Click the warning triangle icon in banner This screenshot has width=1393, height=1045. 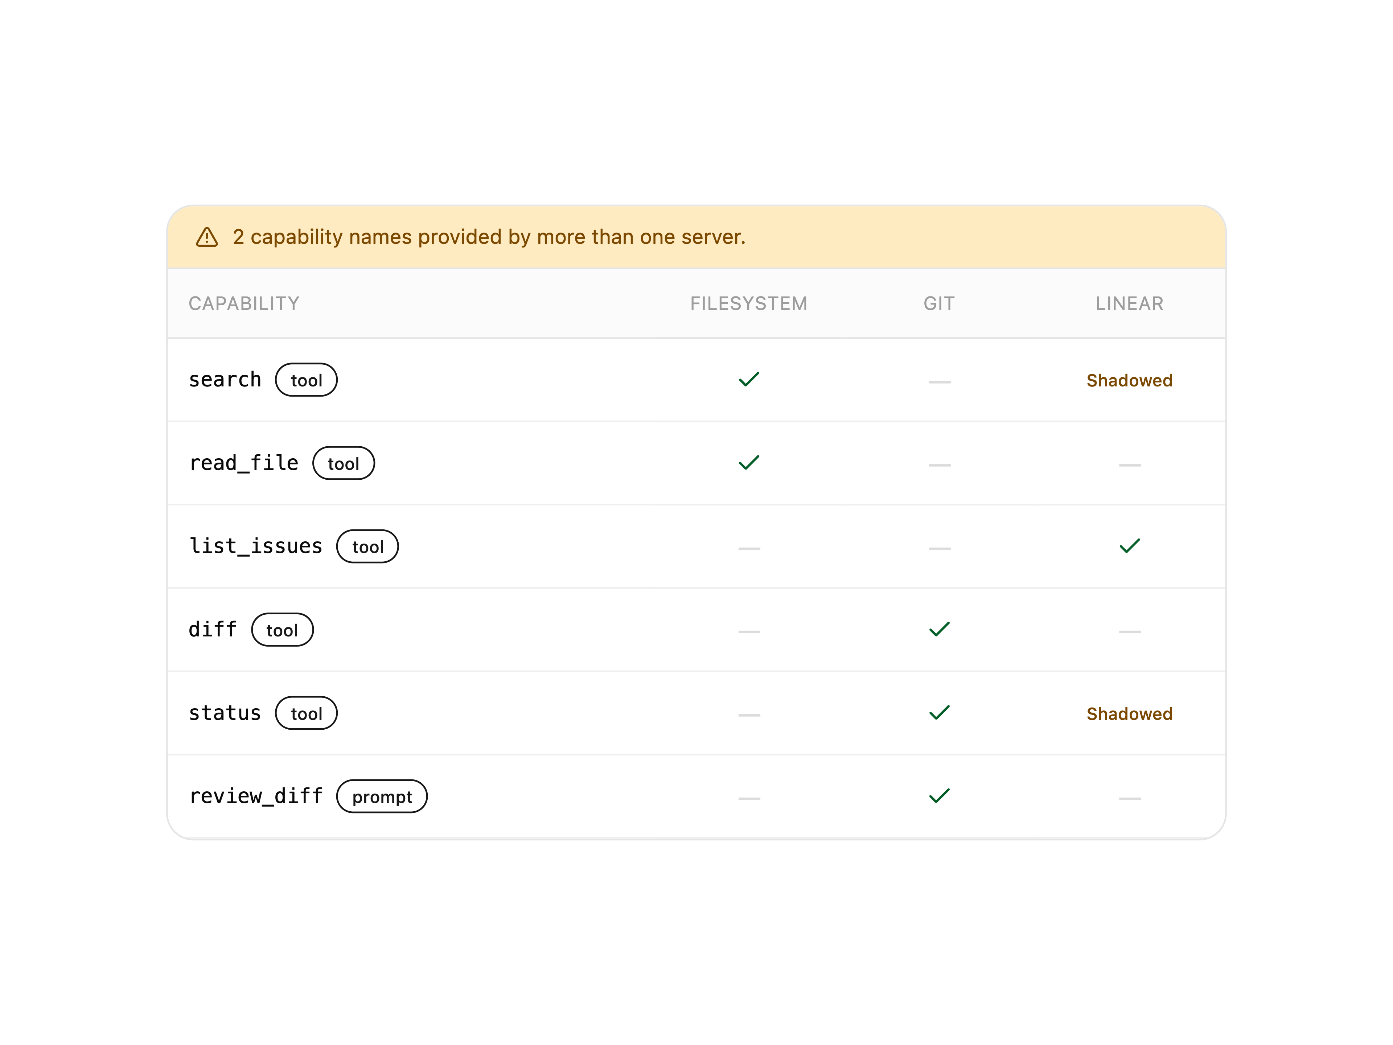pyautogui.click(x=206, y=237)
